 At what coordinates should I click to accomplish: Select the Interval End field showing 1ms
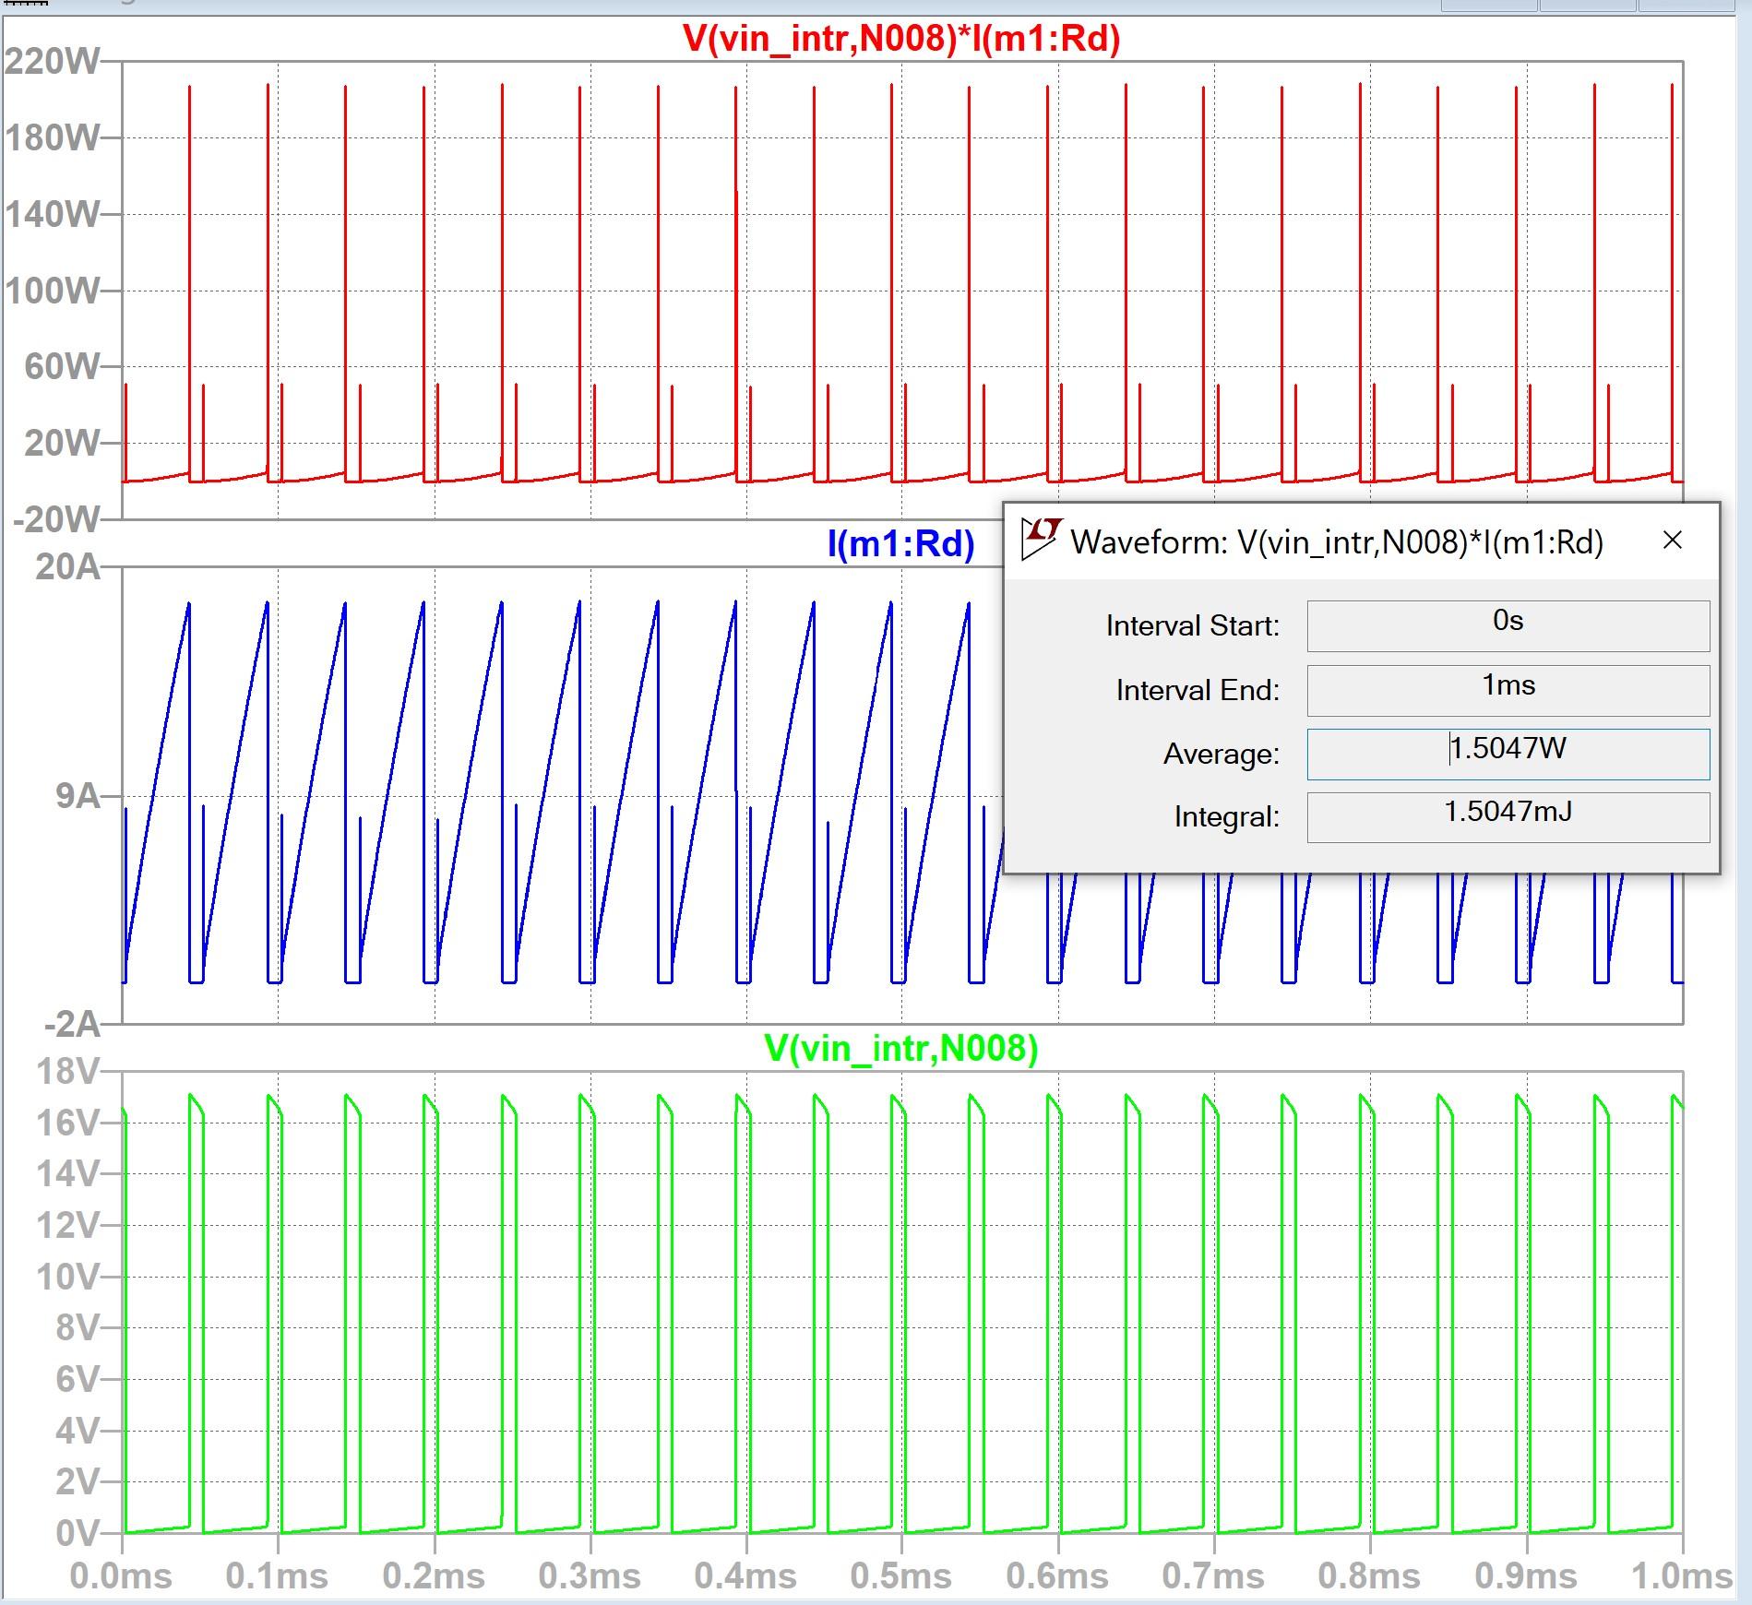(x=1508, y=690)
